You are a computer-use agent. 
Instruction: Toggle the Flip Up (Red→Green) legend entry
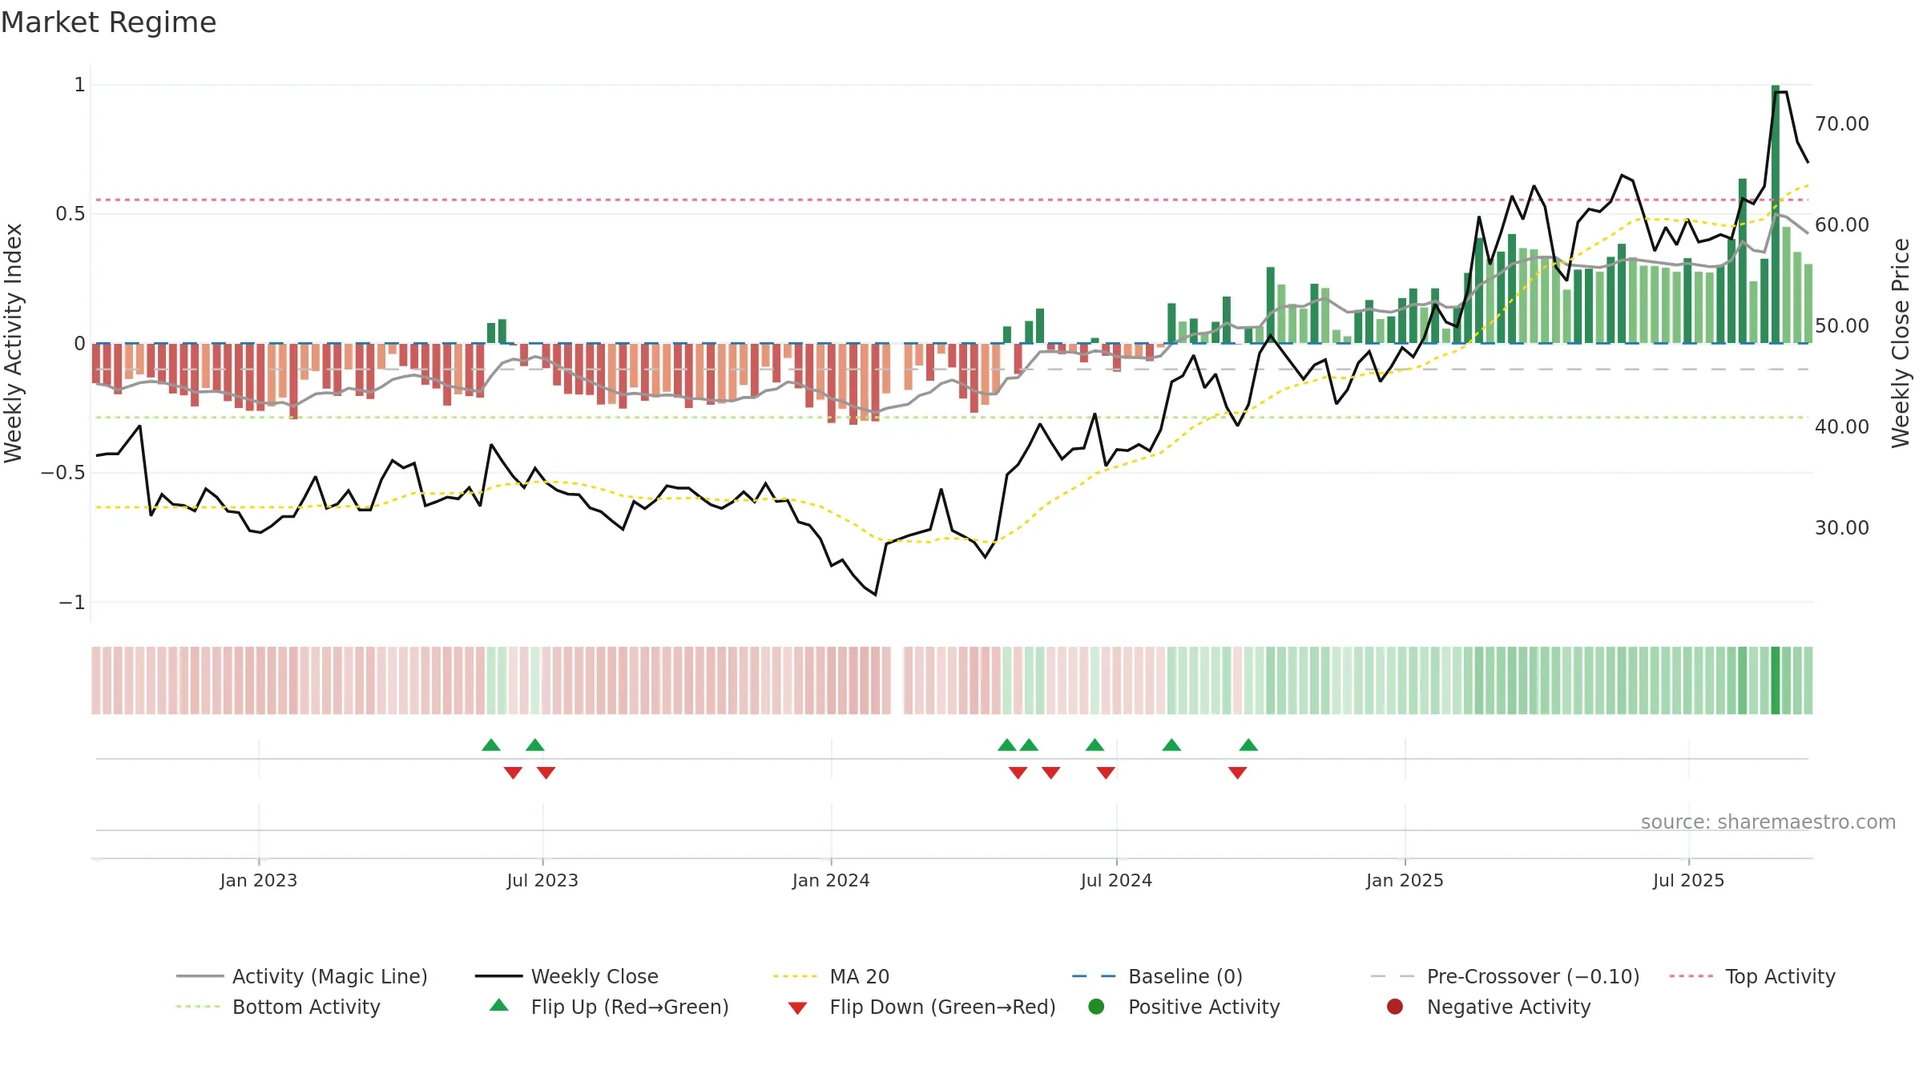pos(609,1007)
